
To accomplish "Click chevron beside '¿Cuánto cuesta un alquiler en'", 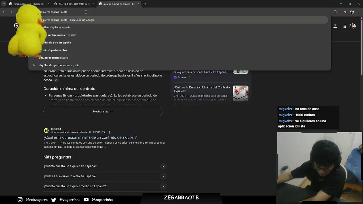I will pyautogui.click(x=163, y=166).
